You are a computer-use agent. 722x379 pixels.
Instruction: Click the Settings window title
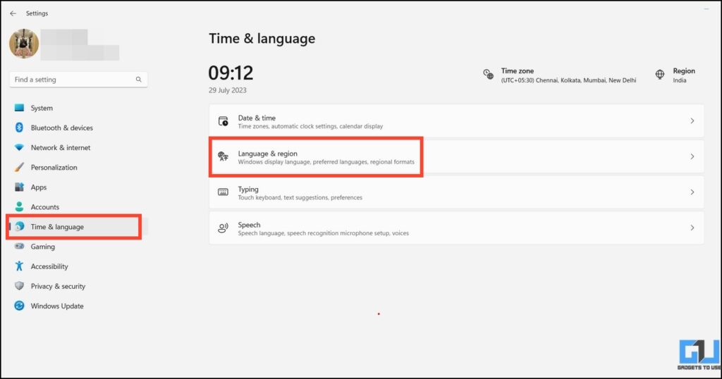coord(37,13)
